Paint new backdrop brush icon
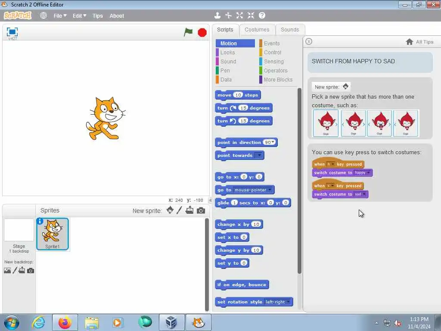Image resolution: width=441 pixels, height=331 pixels. pyautogui.click(x=15, y=271)
